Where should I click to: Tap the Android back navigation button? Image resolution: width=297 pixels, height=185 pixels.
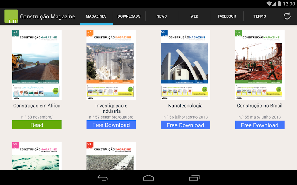coord(102,178)
